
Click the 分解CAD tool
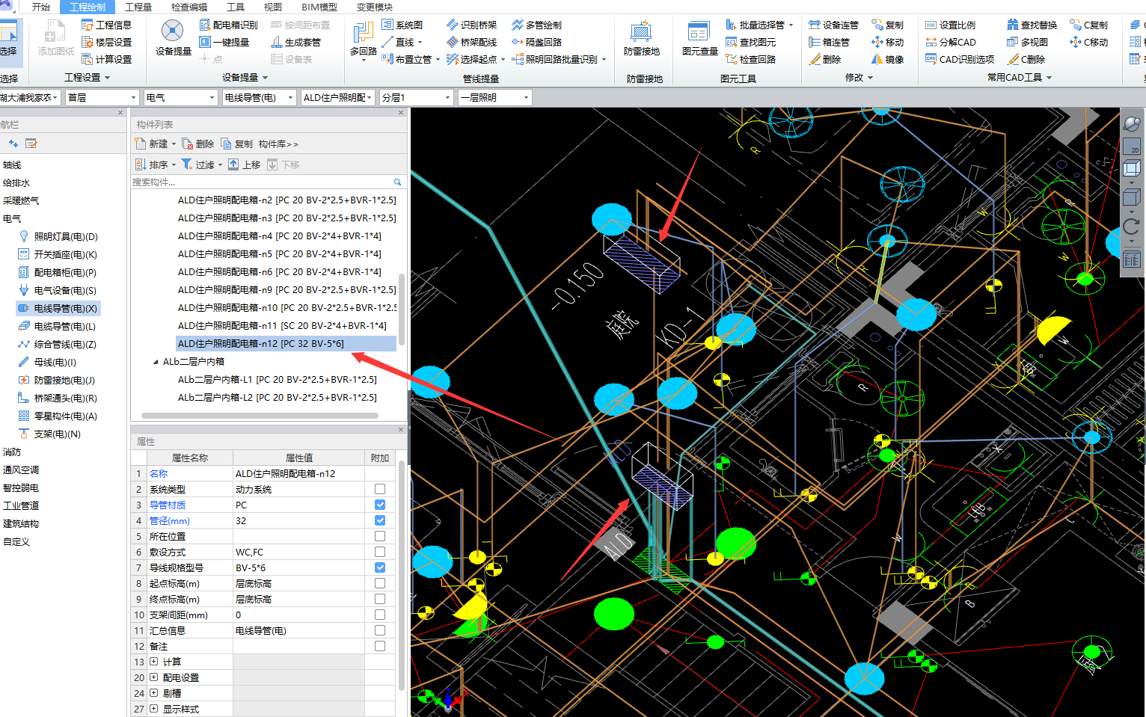[x=950, y=42]
